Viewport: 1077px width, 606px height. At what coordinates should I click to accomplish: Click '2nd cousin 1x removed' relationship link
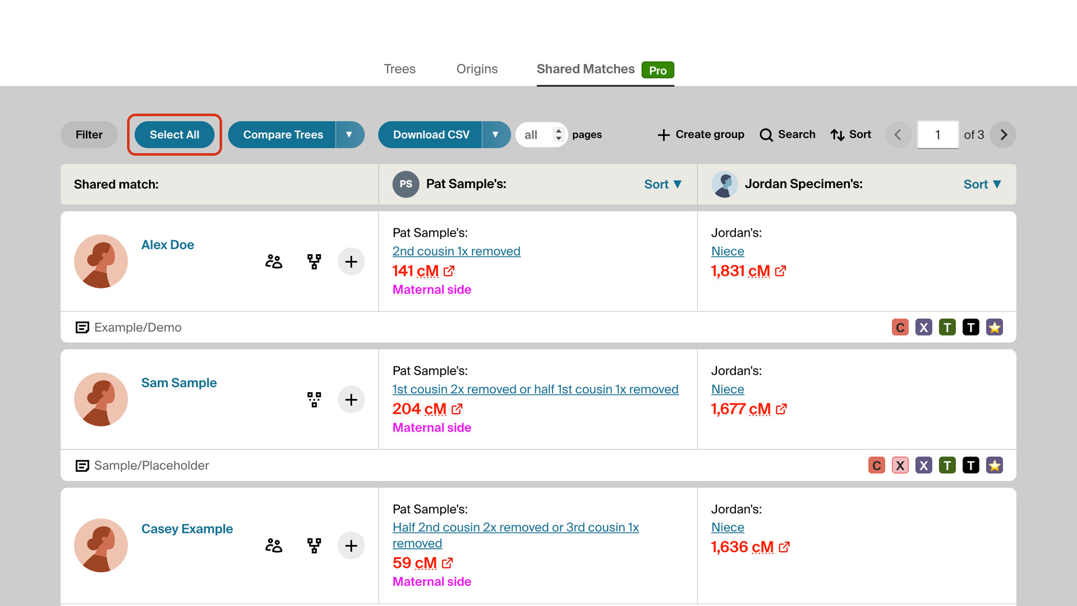click(x=457, y=251)
